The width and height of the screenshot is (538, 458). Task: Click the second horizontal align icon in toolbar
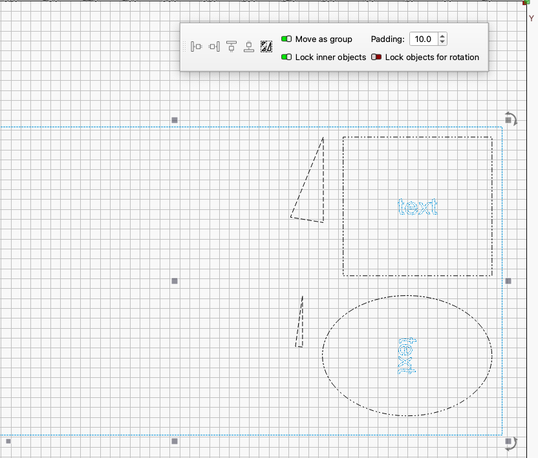coord(214,47)
